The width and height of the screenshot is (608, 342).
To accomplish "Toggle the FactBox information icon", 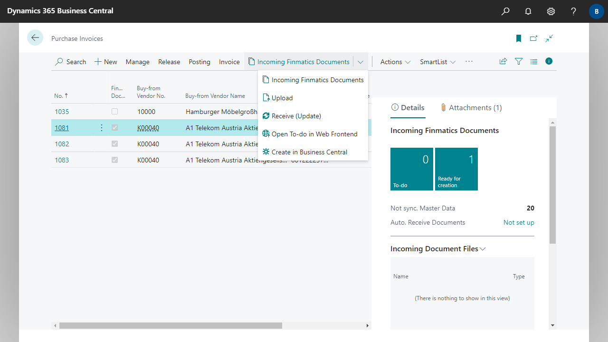I will (x=549, y=61).
